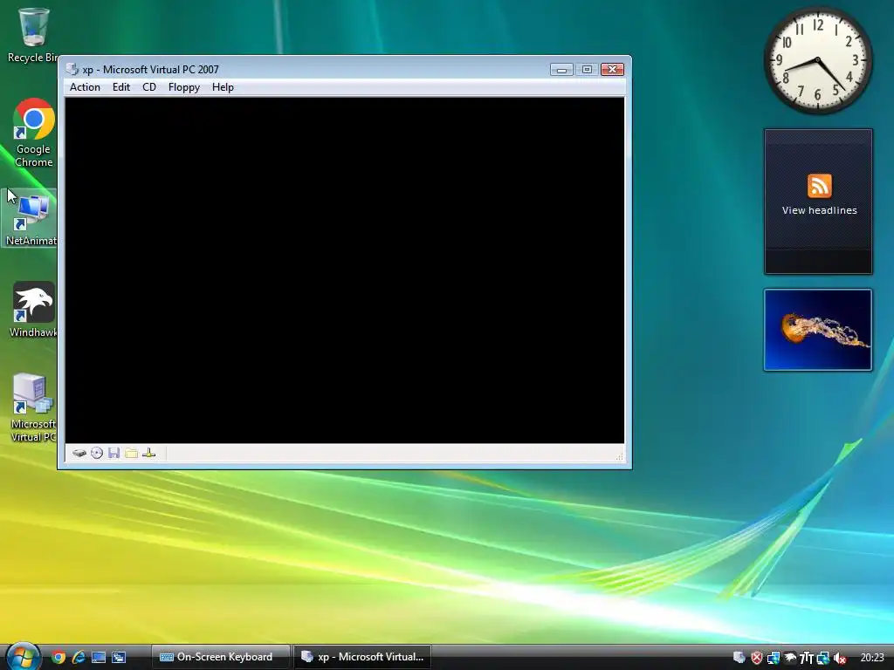This screenshot has height=670, width=894.
Task: Select the Microsoft Virtual PC desktop shortcut
Action: pyautogui.click(x=33, y=407)
